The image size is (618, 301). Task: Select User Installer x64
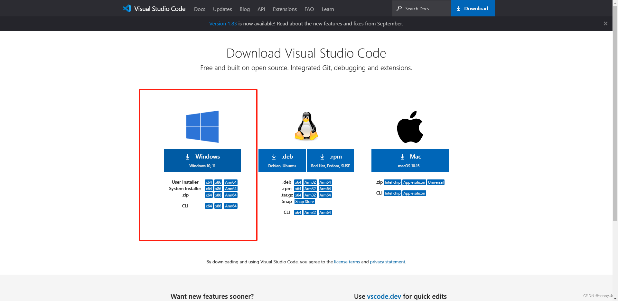point(209,182)
